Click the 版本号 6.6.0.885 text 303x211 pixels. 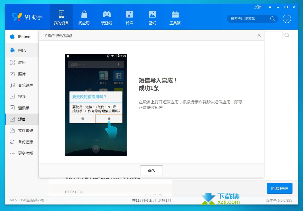click(279, 201)
